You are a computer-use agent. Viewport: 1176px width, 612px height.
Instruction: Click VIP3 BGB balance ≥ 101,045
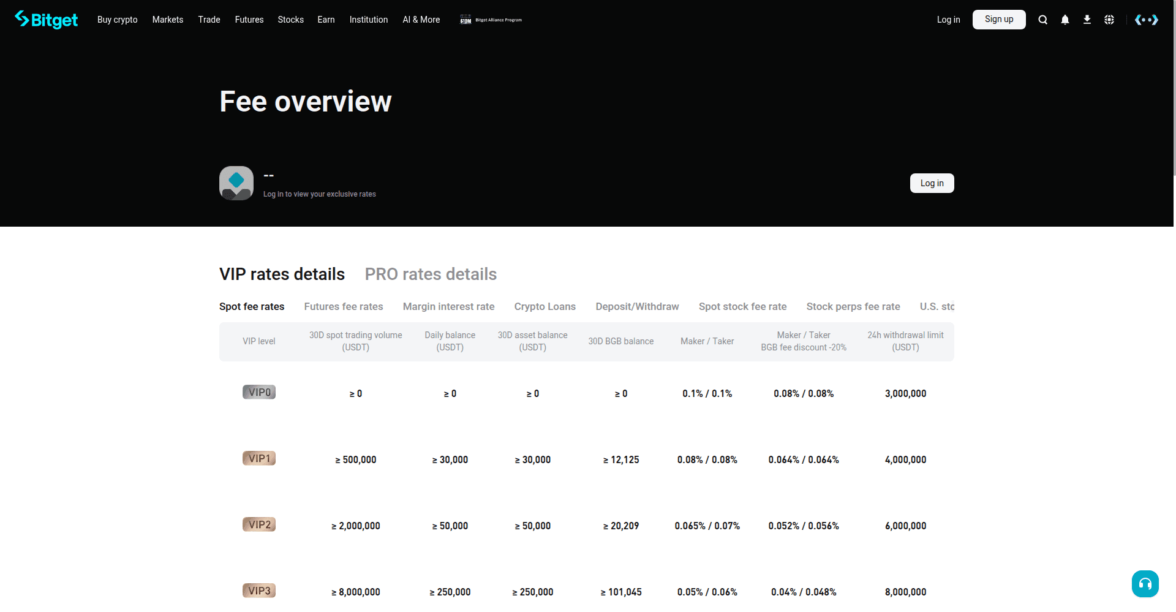tap(621, 592)
